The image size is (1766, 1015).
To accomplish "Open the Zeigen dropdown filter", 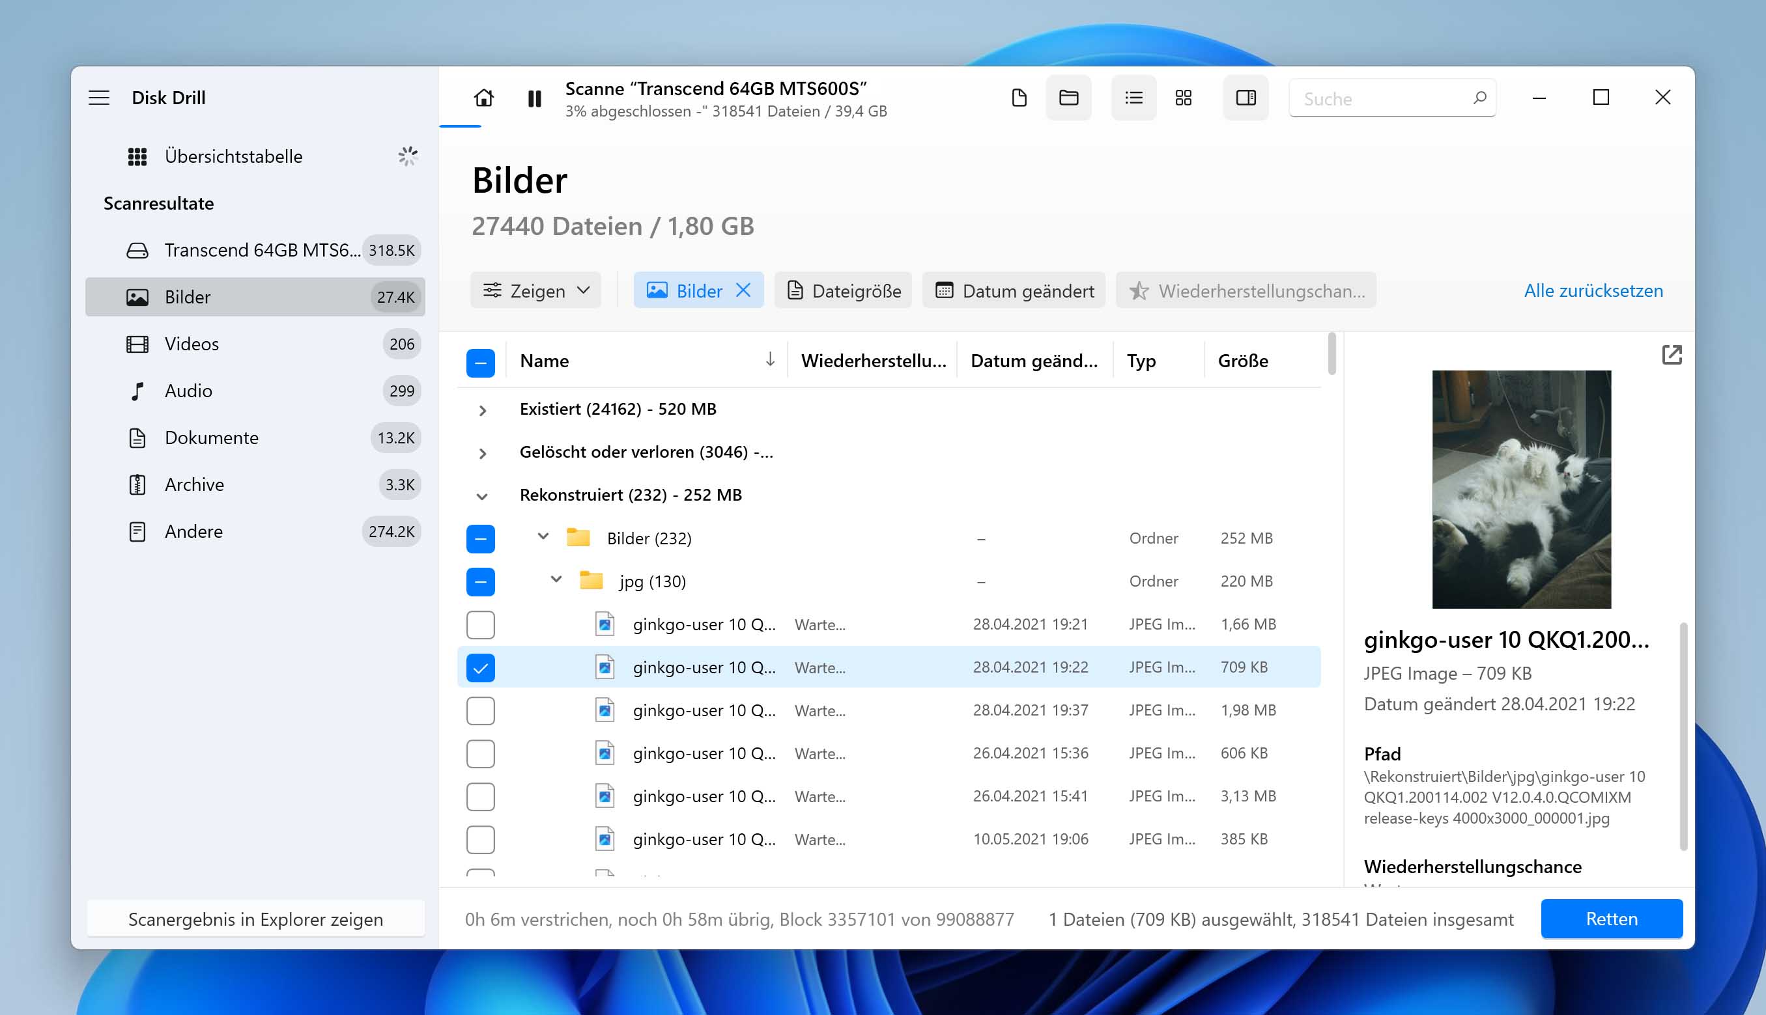I will point(535,290).
